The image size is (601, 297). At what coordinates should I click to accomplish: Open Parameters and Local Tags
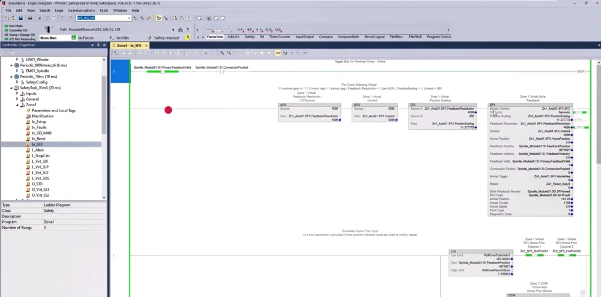(x=53, y=110)
